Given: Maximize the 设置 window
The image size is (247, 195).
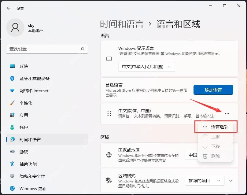Looking at the screenshot, I should pos(225,6).
